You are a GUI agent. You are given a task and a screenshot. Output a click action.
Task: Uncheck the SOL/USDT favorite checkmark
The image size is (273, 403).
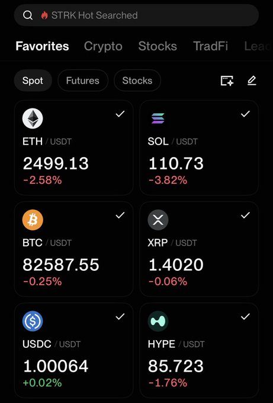[x=245, y=114]
